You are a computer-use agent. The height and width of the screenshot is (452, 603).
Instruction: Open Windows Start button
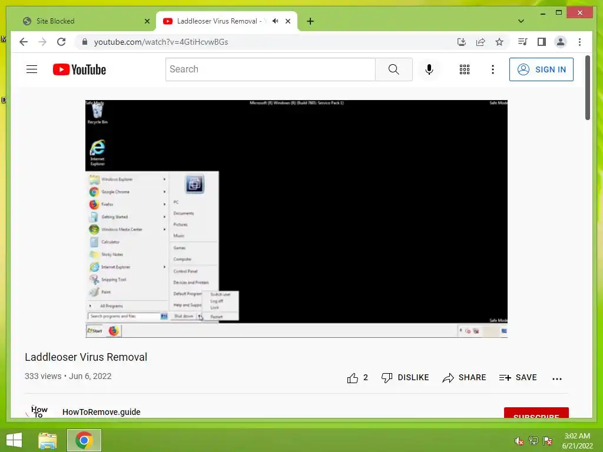[x=14, y=440]
